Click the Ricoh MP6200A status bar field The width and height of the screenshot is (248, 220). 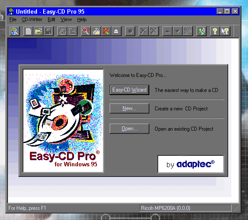[185, 208]
